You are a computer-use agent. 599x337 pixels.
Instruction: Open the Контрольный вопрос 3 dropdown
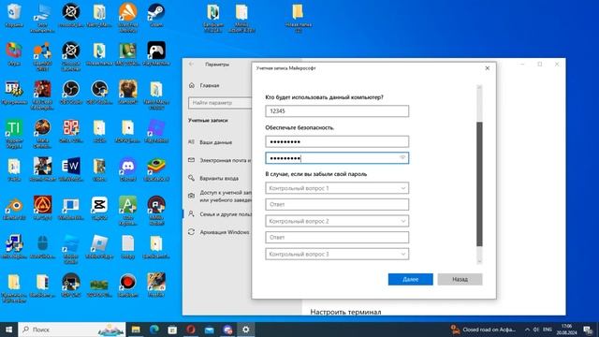337,254
